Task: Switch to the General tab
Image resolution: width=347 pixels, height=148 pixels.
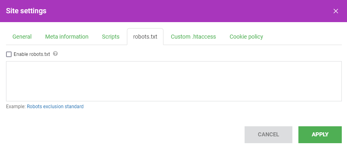Action: tap(22, 37)
